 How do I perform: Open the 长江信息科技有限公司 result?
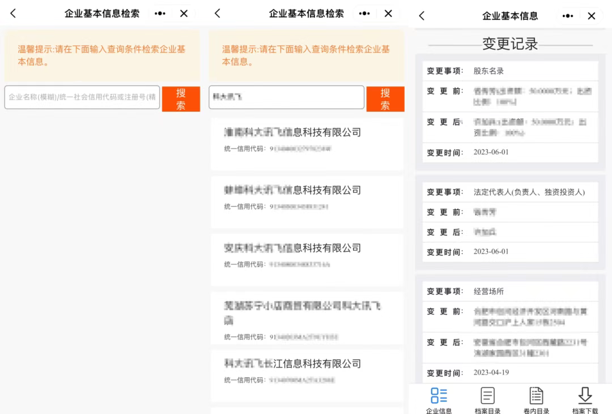(x=307, y=375)
